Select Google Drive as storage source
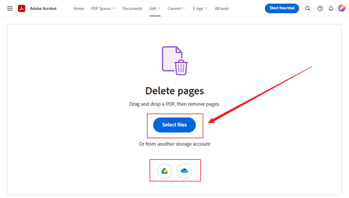 (x=165, y=171)
